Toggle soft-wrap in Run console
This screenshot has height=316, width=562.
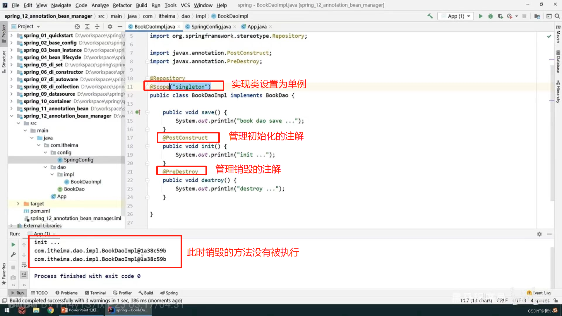(x=24, y=265)
